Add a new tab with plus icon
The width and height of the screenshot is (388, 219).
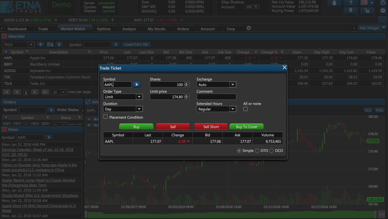tap(249, 28)
